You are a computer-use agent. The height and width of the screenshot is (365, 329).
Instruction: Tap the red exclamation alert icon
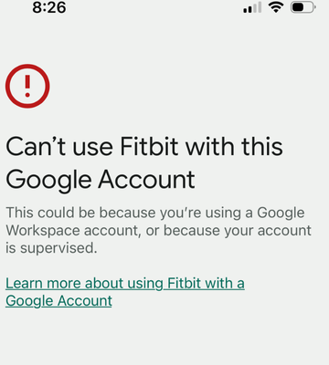pos(27,86)
